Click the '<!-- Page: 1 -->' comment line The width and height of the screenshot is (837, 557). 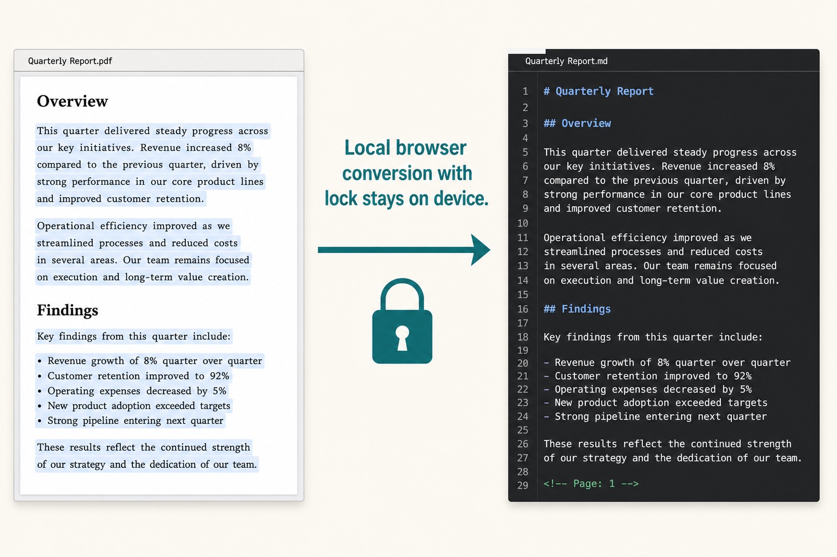[591, 484]
